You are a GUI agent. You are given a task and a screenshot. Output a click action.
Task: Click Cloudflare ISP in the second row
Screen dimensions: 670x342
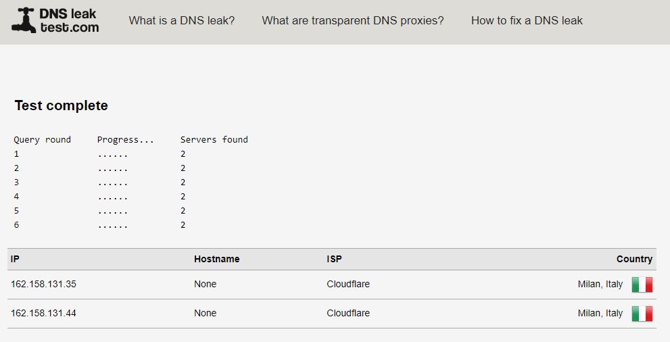tap(348, 313)
